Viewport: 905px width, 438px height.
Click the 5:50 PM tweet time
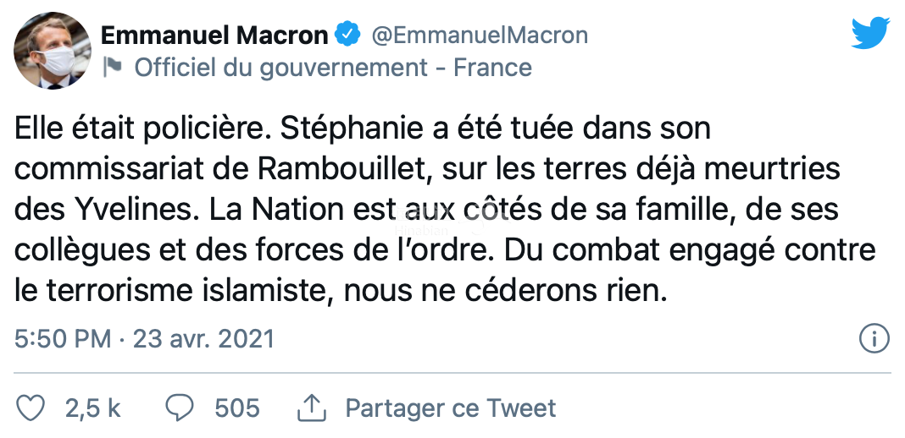click(x=63, y=339)
